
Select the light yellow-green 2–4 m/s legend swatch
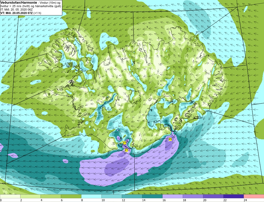pos(30,196)
